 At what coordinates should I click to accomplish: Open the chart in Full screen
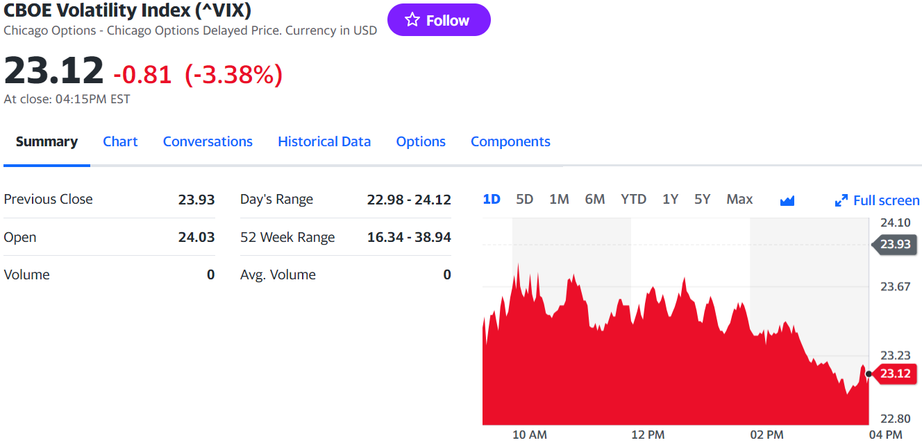tap(877, 200)
